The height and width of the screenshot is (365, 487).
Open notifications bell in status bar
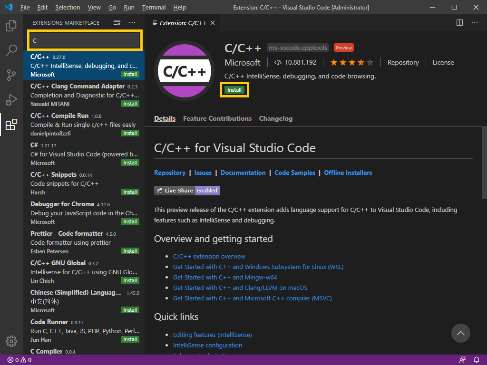477,360
